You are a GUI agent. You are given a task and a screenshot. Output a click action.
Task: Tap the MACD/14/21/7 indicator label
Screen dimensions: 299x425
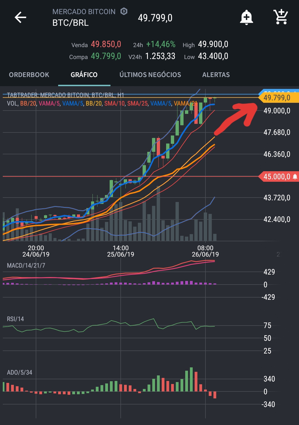tap(26, 265)
